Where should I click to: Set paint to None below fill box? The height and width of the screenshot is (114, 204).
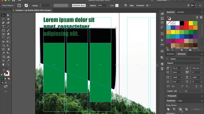point(9,79)
